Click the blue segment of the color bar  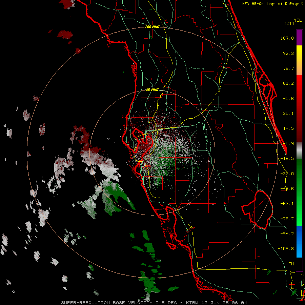pyautogui.click(x=299, y=242)
